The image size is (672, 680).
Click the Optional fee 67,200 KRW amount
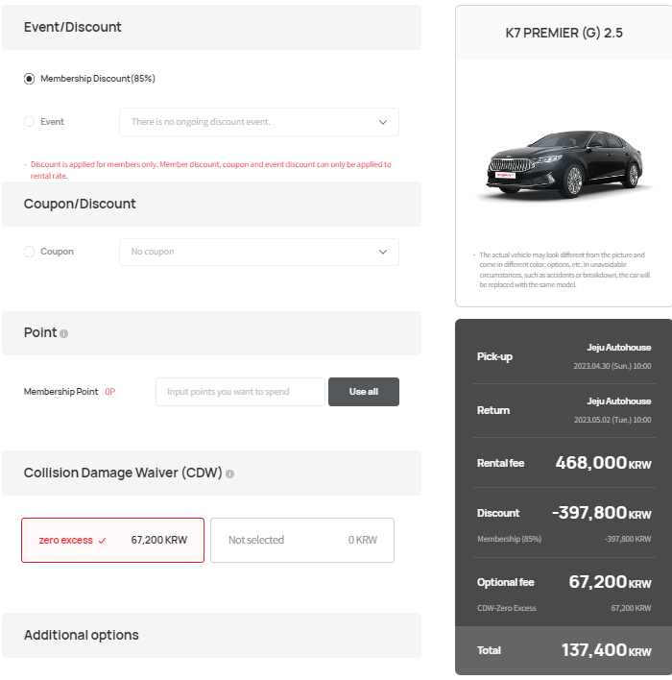[x=610, y=582]
